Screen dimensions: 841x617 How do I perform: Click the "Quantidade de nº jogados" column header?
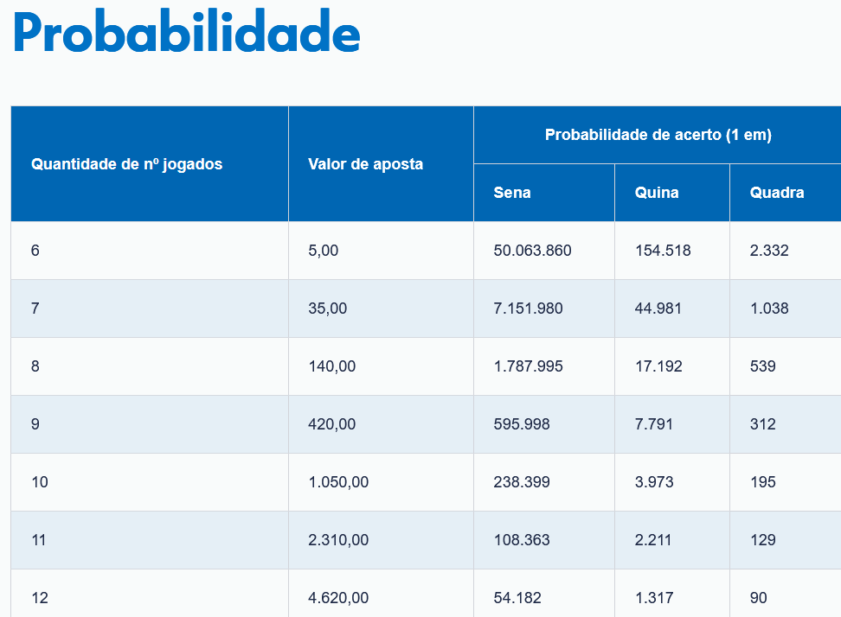coord(126,164)
